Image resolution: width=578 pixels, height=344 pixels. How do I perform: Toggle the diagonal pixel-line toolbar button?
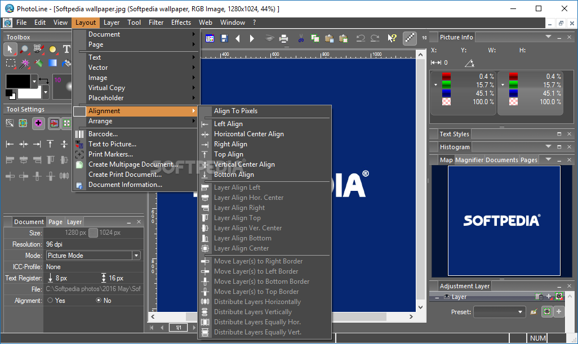(x=410, y=38)
